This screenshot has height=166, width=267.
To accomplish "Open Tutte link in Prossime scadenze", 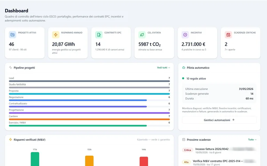I will click(x=252, y=140).
